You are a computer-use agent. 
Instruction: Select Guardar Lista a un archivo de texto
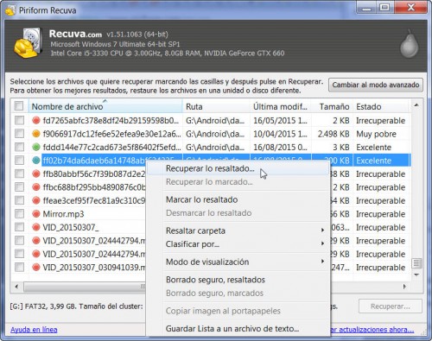[x=238, y=329]
